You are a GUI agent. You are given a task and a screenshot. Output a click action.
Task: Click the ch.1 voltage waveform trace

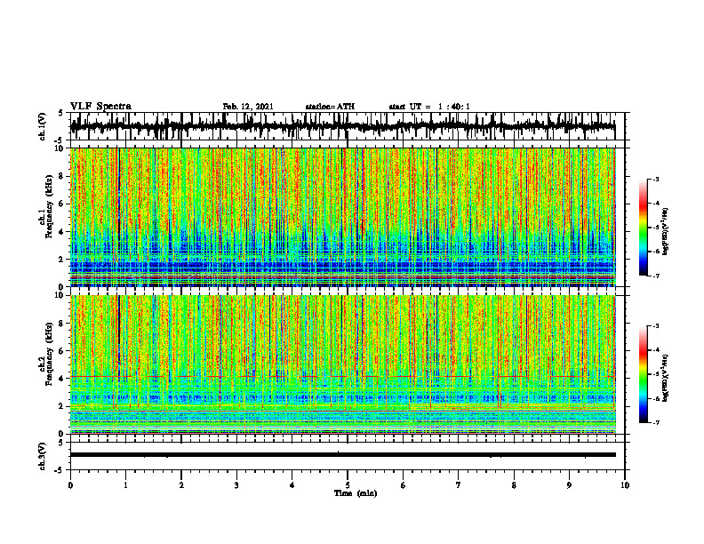(342, 126)
